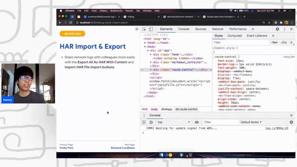Open the Default levels dropdown
This screenshot has width=297, height=167.
point(251,122)
